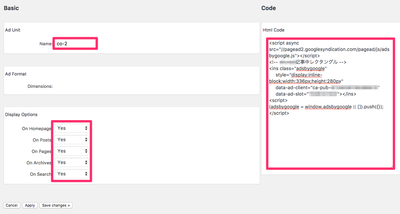Image resolution: width=400 pixels, height=214 pixels.
Task: Click the Cancel button
Action: tap(12, 205)
